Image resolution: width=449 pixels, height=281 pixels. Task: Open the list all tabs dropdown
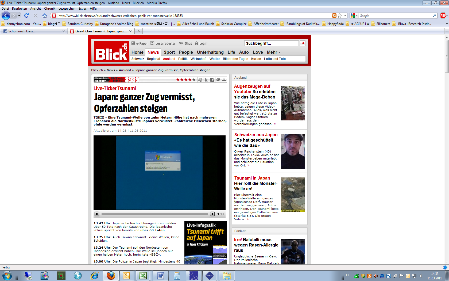(447, 31)
